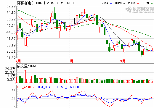Click the 10PM legend label
This screenshot has width=154, height=108.
tap(118, 3)
